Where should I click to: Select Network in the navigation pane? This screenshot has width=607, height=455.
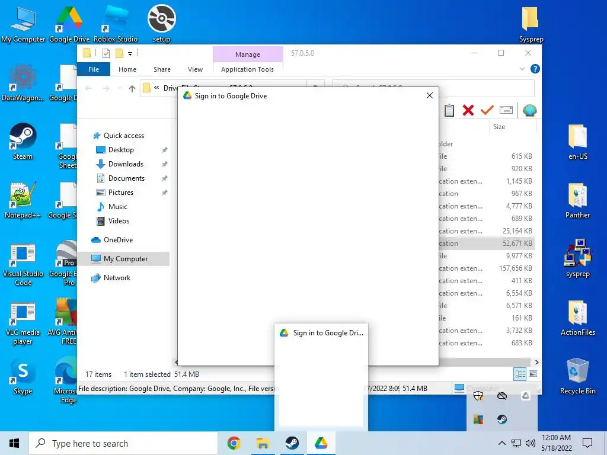coord(117,278)
